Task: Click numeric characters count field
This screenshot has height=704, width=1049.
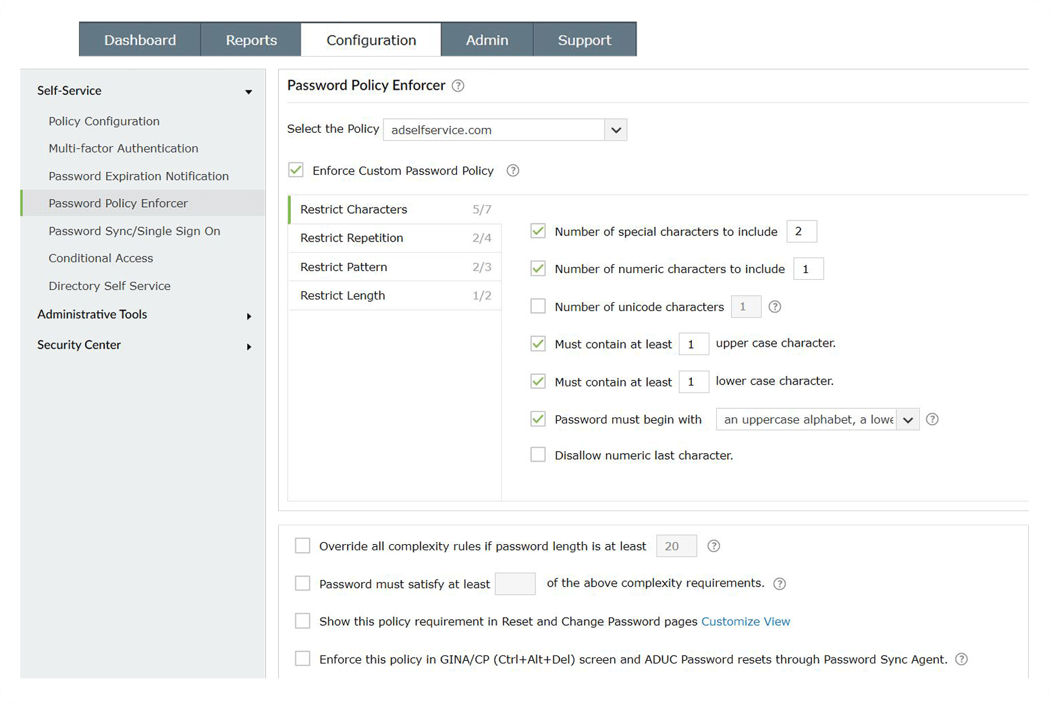Action: 809,269
